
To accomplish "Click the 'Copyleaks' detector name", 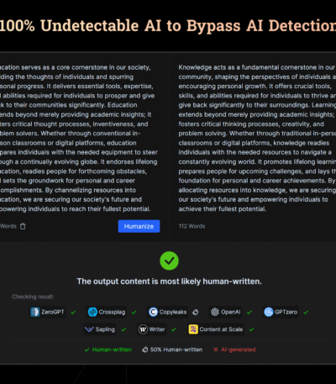I will pos(173,312).
